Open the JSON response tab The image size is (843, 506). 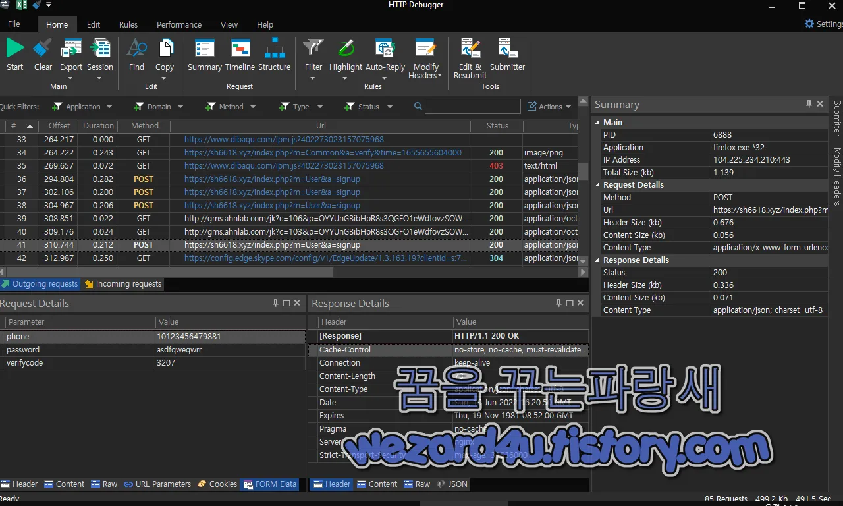pos(452,484)
